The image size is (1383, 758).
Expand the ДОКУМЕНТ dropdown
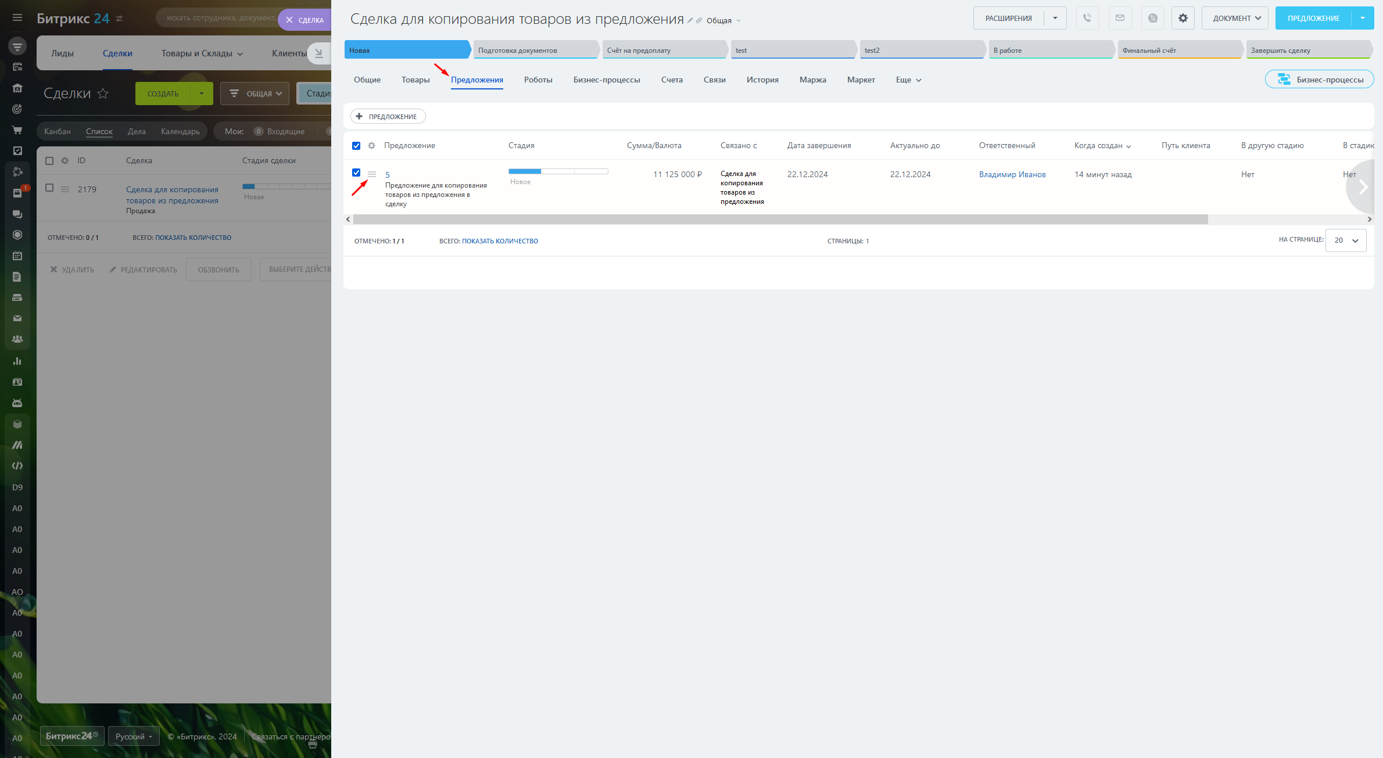click(x=1235, y=18)
